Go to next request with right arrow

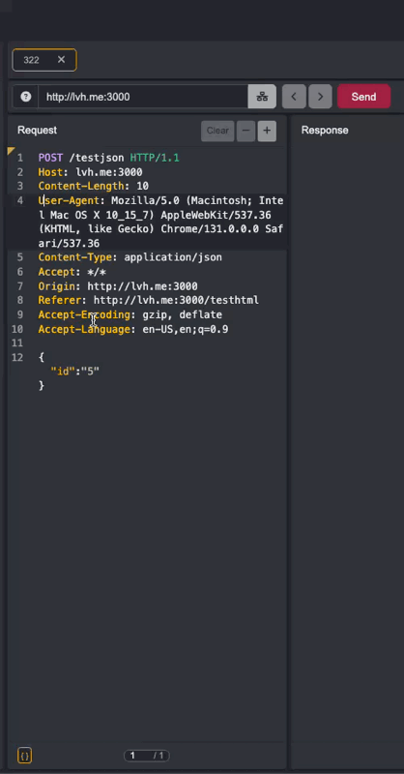(320, 97)
